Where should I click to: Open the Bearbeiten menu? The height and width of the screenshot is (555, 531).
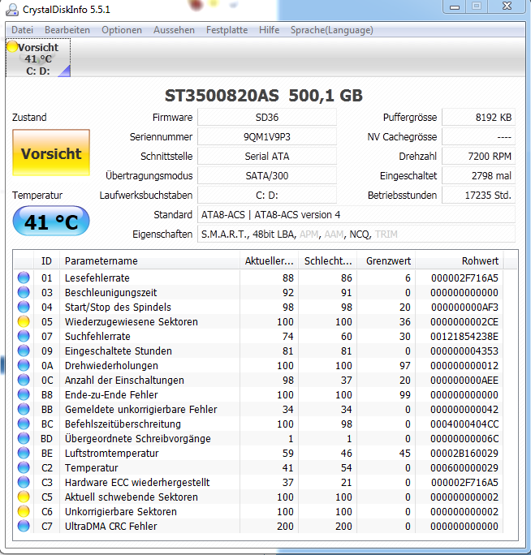tap(67, 30)
